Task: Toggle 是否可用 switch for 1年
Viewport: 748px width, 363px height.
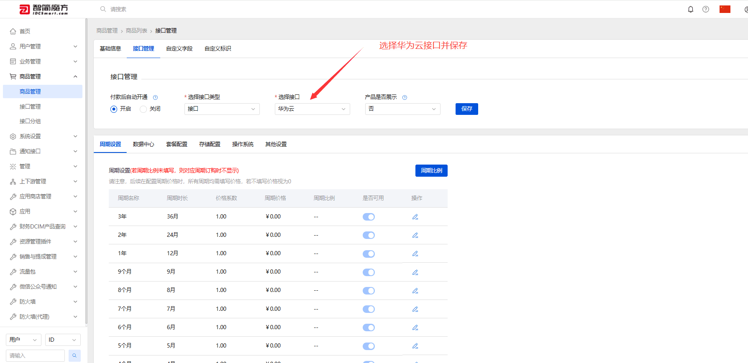Action: point(369,254)
